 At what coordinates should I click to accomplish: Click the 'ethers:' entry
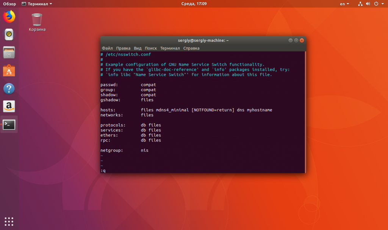109,135
